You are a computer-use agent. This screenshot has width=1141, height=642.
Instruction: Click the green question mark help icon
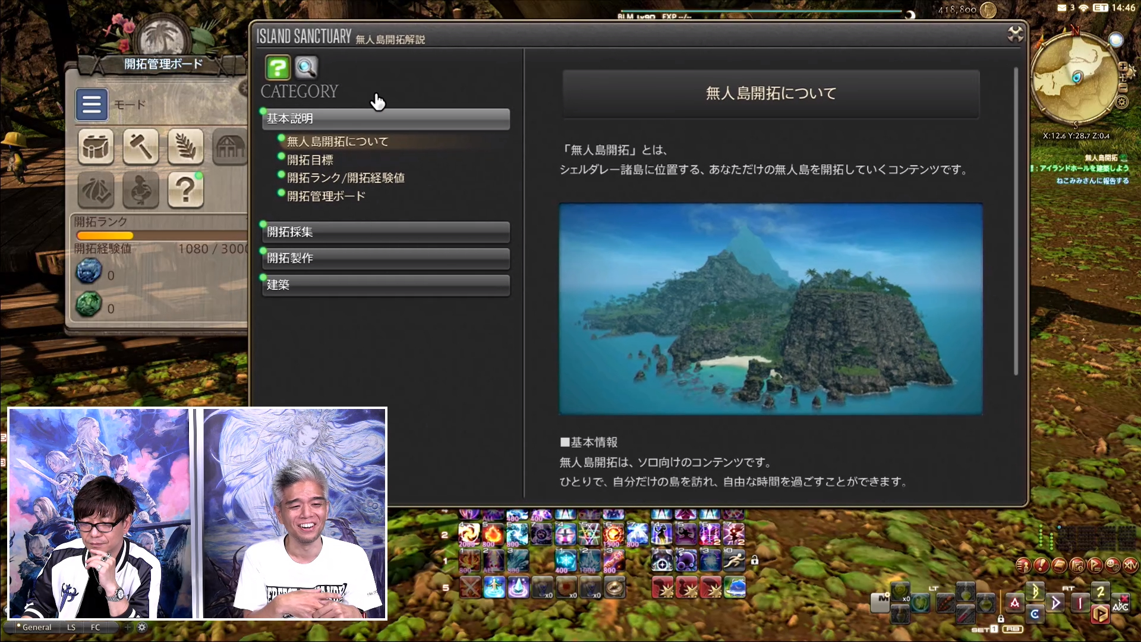pos(278,68)
